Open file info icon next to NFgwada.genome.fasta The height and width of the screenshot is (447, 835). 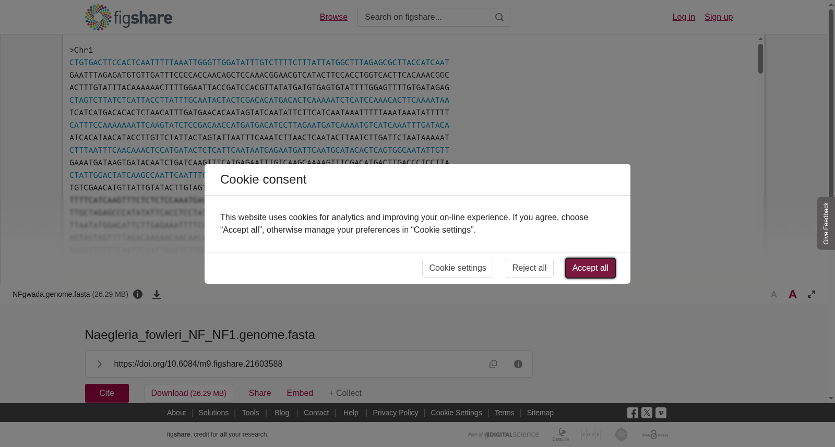[138, 294]
